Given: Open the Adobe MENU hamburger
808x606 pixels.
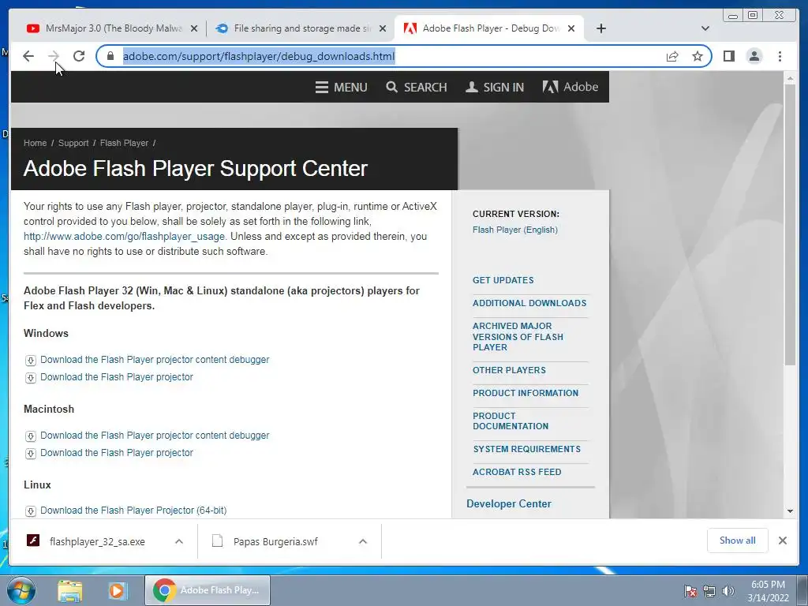Looking at the screenshot, I should pyautogui.click(x=341, y=87).
